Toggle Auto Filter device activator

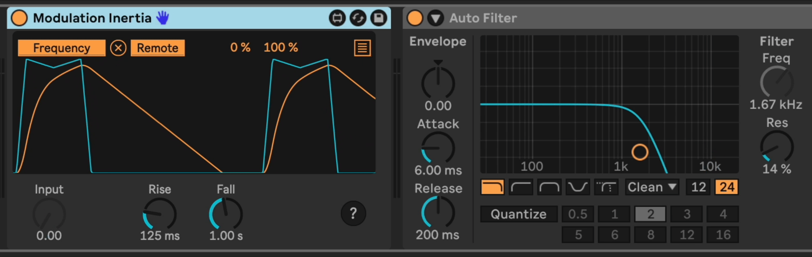415,18
